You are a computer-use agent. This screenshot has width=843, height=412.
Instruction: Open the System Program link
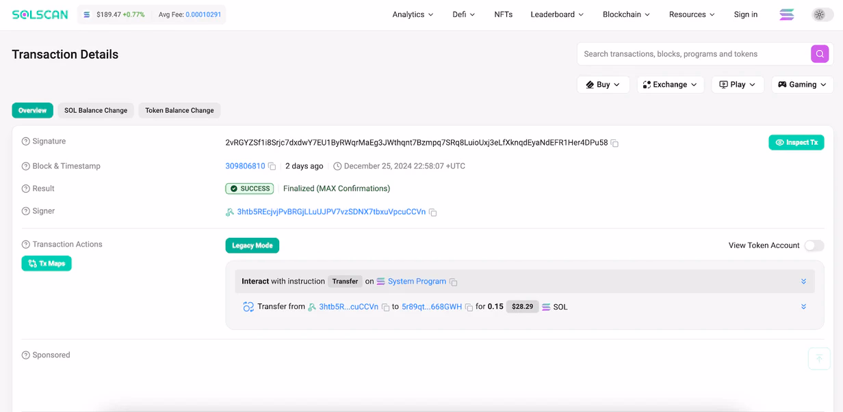(x=417, y=281)
